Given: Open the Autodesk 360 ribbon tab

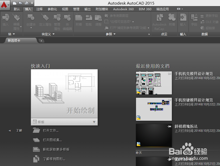Looking at the screenshot, I should [x=123, y=9].
